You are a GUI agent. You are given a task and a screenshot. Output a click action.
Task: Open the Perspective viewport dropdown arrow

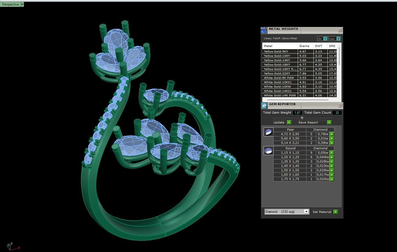pos(22,4)
